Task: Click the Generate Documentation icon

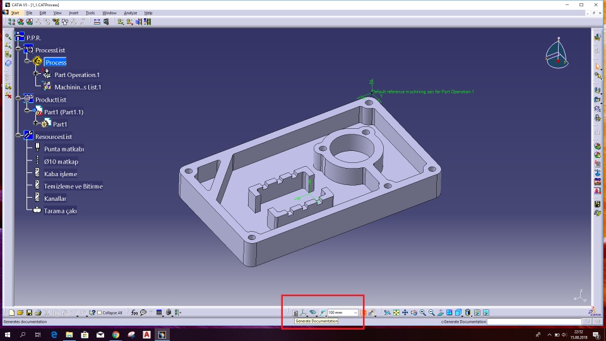Action: click(295, 313)
